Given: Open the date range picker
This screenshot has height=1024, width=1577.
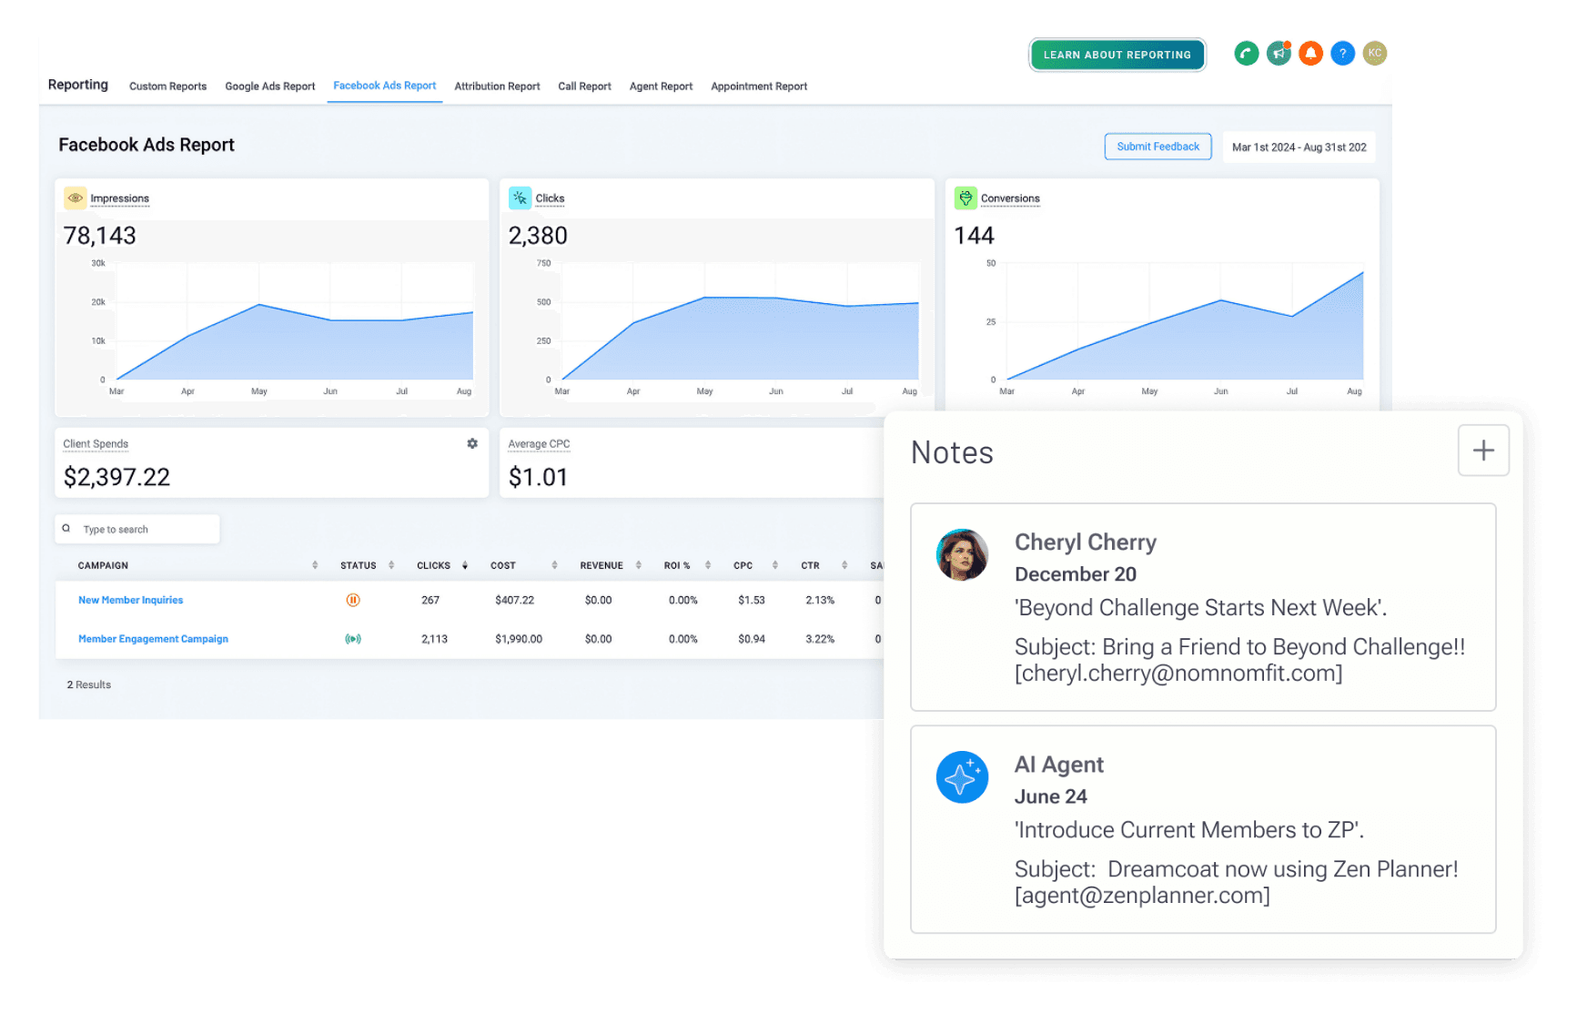Looking at the screenshot, I should point(1299,147).
